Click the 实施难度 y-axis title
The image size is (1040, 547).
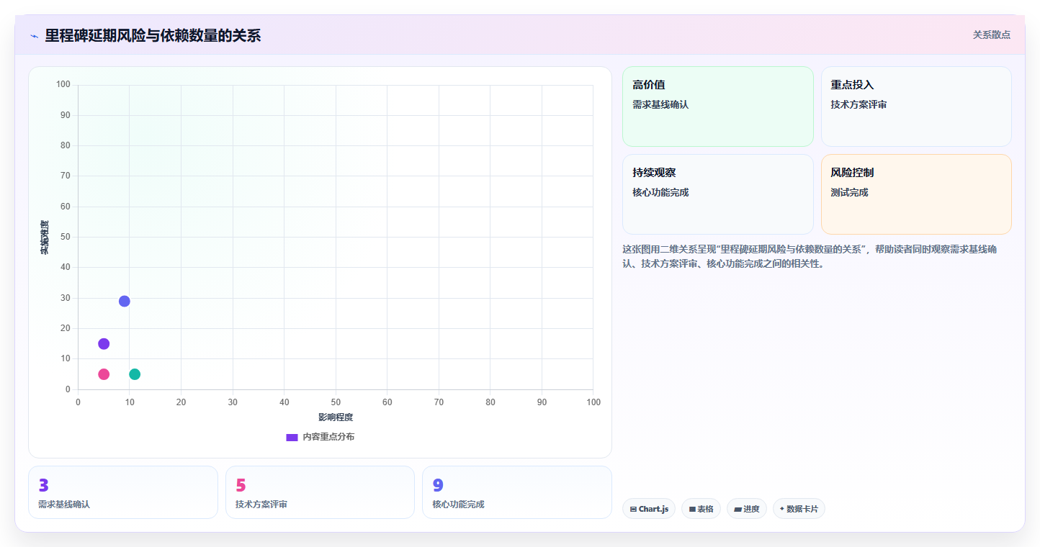pos(45,238)
